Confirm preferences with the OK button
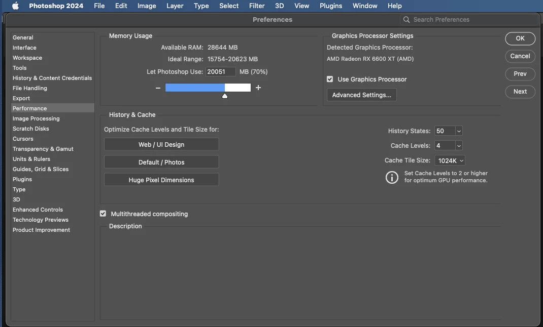Screen dimensions: 543x327 pos(520,38)
